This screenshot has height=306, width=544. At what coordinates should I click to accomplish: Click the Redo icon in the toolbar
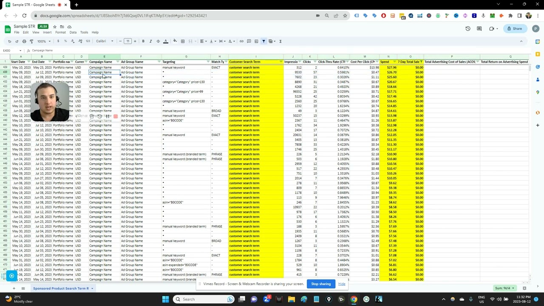pyautogui.click(x=17, y=41)
